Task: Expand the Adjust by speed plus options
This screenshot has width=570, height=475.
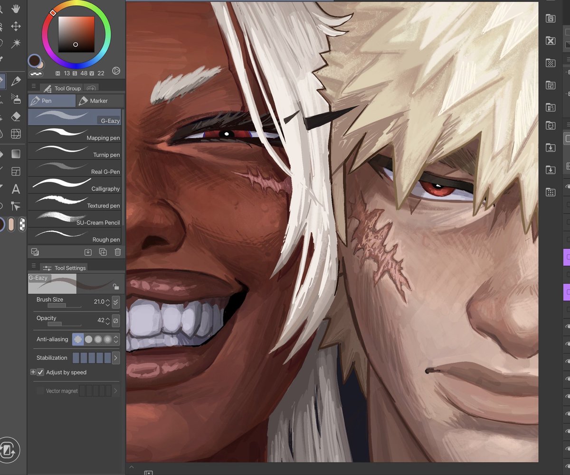Action: [33, 373]
